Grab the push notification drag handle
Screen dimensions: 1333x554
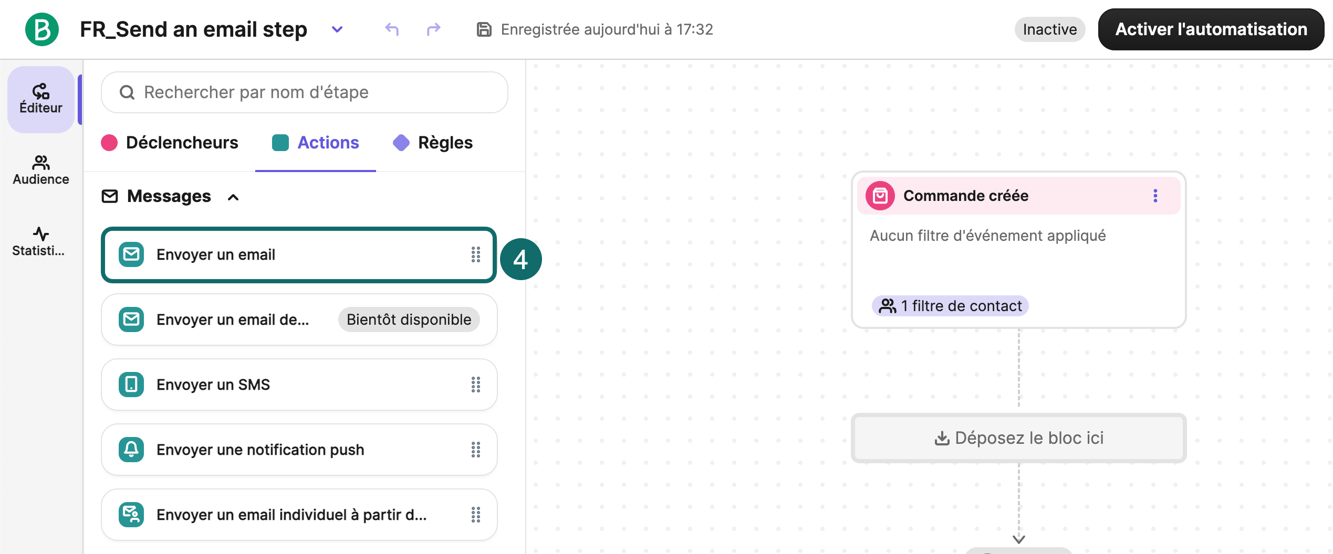475,450
